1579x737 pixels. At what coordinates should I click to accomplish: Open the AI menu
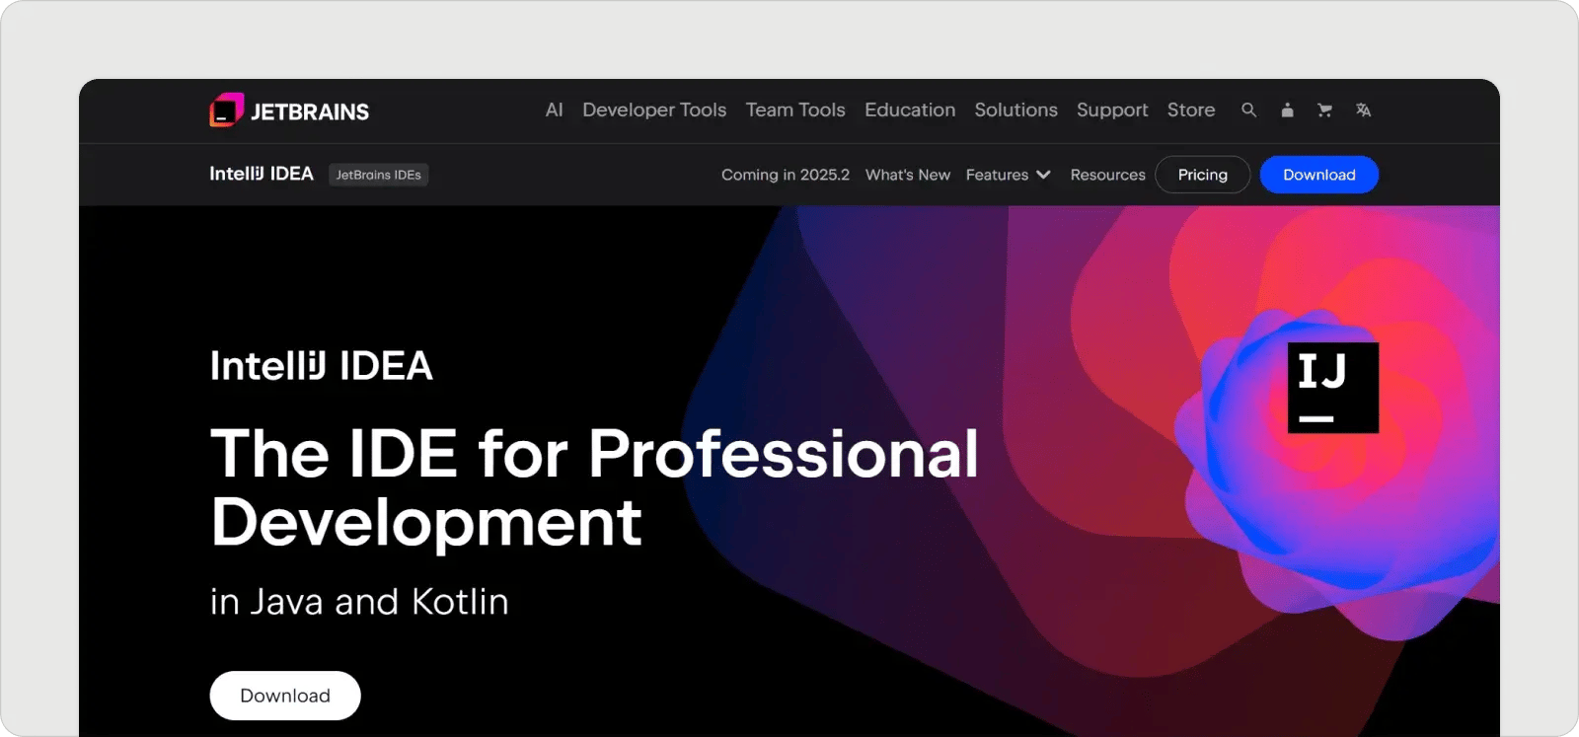555,111
